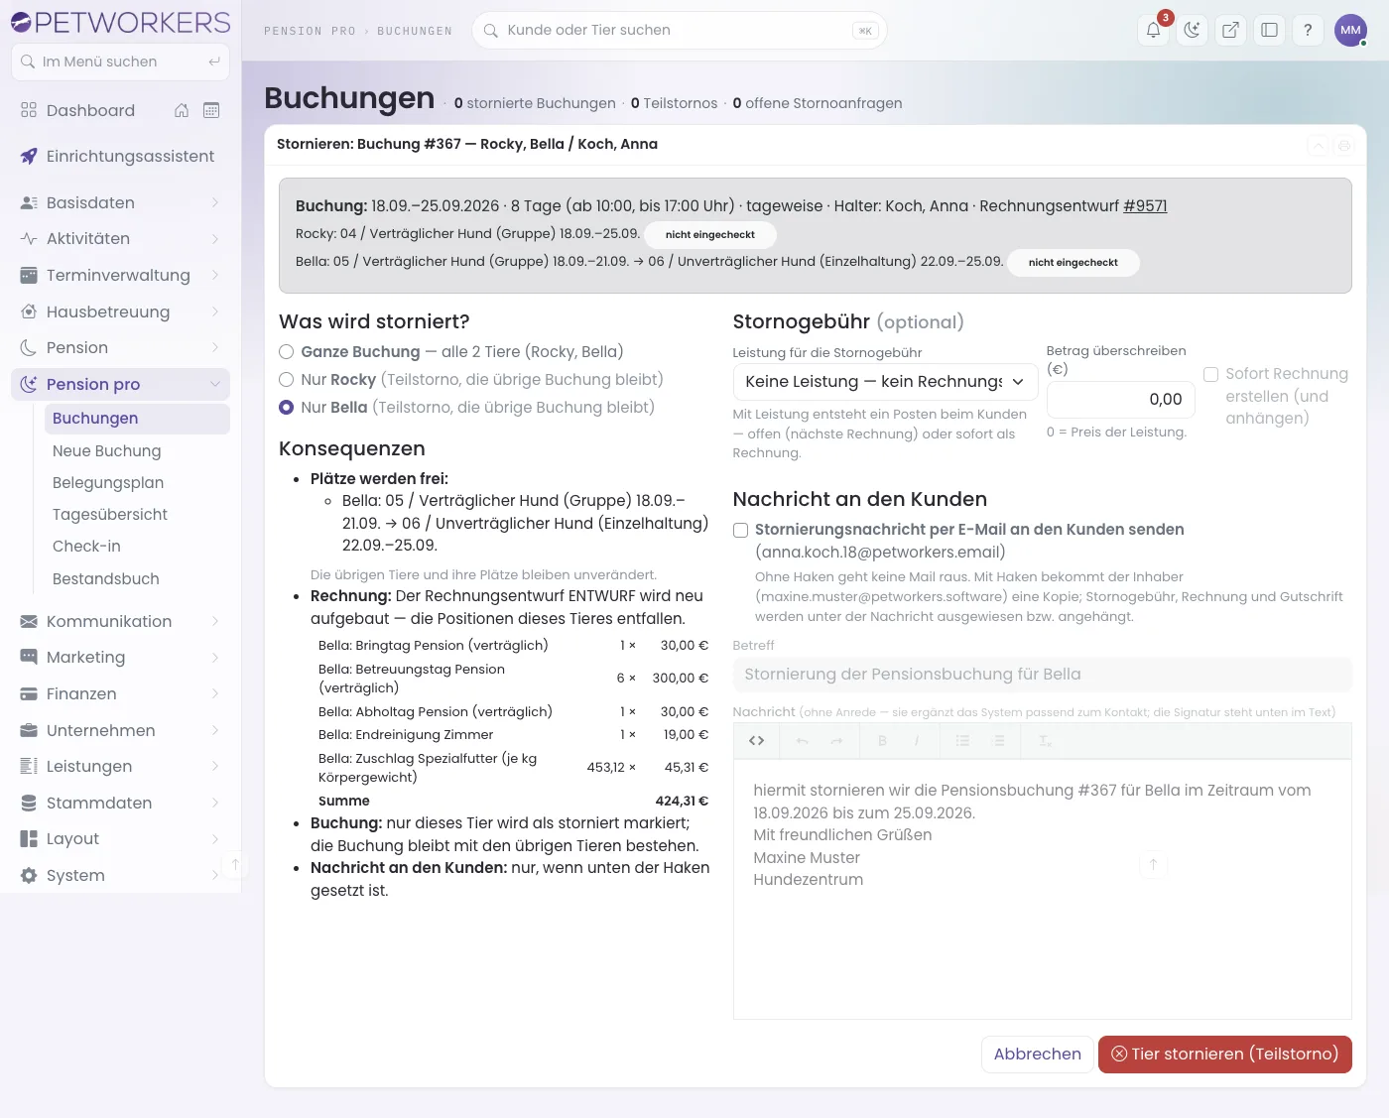The image size is (1389, 1118).
Task: Open help question mark icon
Action: tap(1308, 30)
